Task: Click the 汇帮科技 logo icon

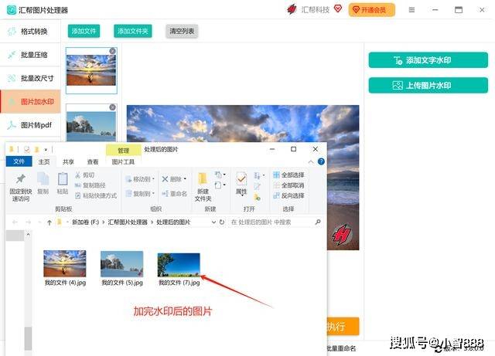Action: tap(292, 9)
